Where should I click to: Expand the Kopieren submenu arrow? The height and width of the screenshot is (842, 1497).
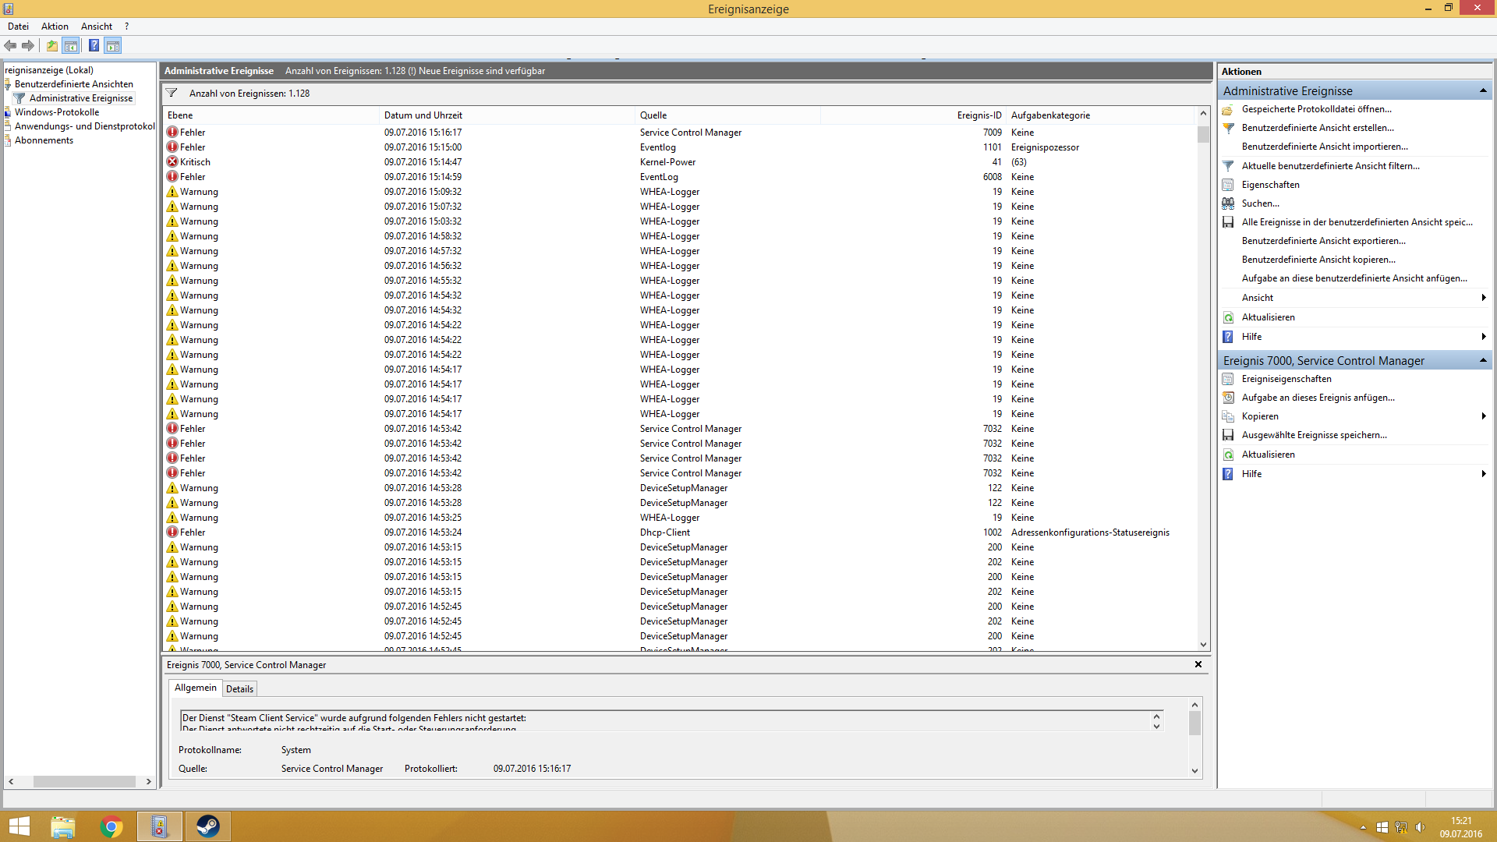click(1483, 416)
